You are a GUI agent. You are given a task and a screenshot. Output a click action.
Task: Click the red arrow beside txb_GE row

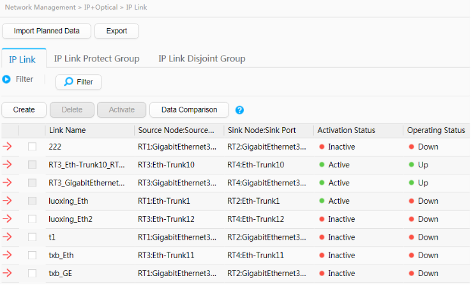click(8, 273)
